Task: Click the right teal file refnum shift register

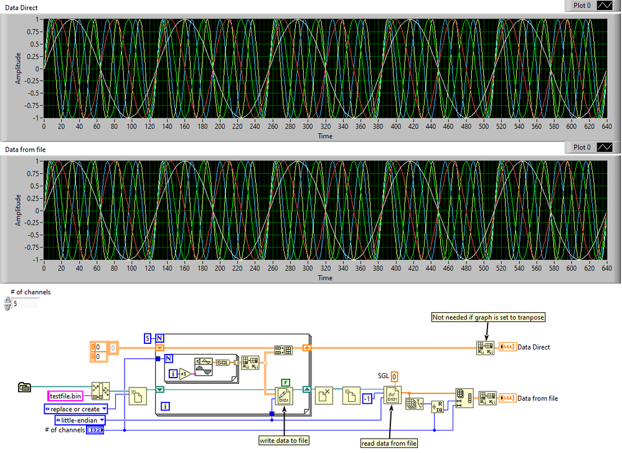Action: point(307,389)
